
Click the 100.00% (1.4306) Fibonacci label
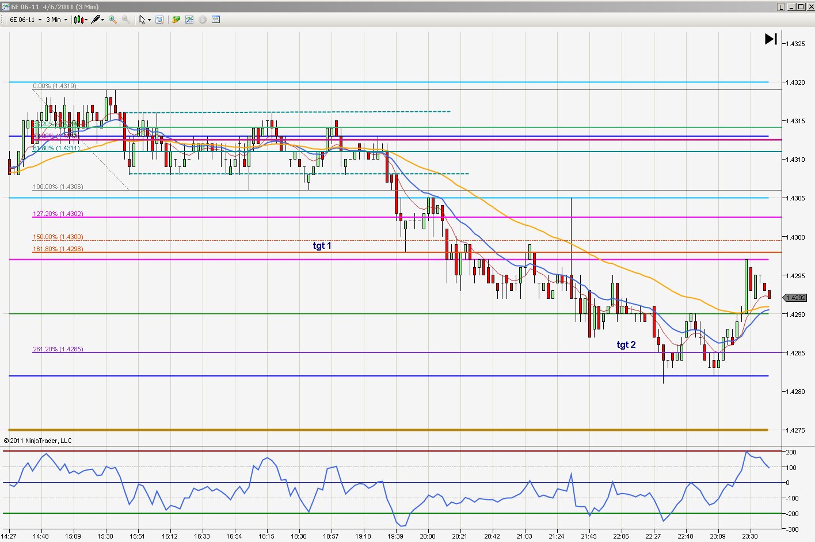tap(58, 187)
